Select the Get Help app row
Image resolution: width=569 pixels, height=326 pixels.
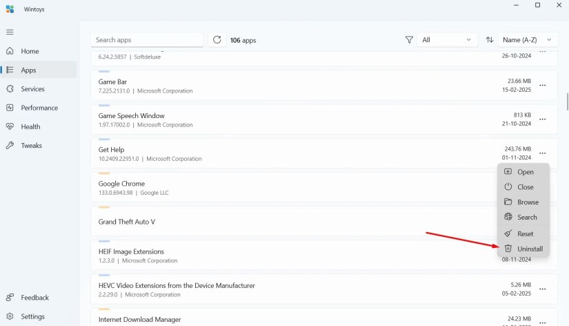324,153
